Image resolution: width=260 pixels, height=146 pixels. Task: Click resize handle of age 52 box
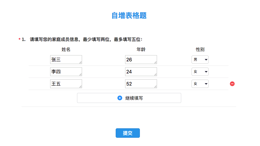(x=155, y=87)
